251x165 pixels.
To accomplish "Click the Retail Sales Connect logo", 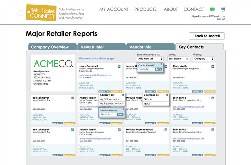I will [x=36, y=13].
